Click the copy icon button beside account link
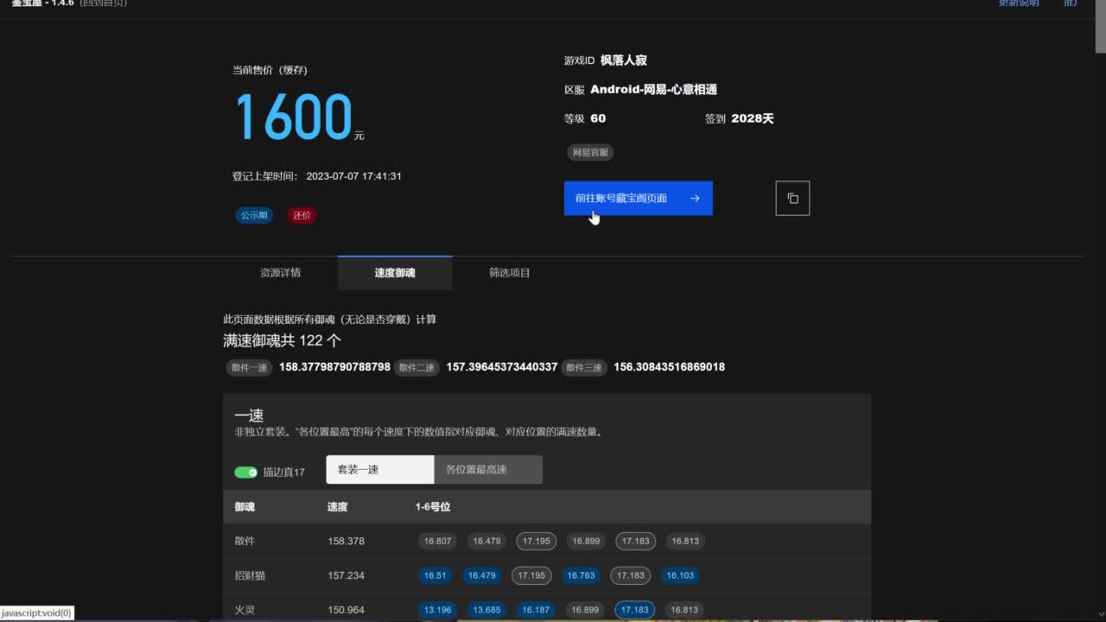Image resolution: width=1106 pixels, height=622 pixels. pyautogui.click(x=792, y=199)
